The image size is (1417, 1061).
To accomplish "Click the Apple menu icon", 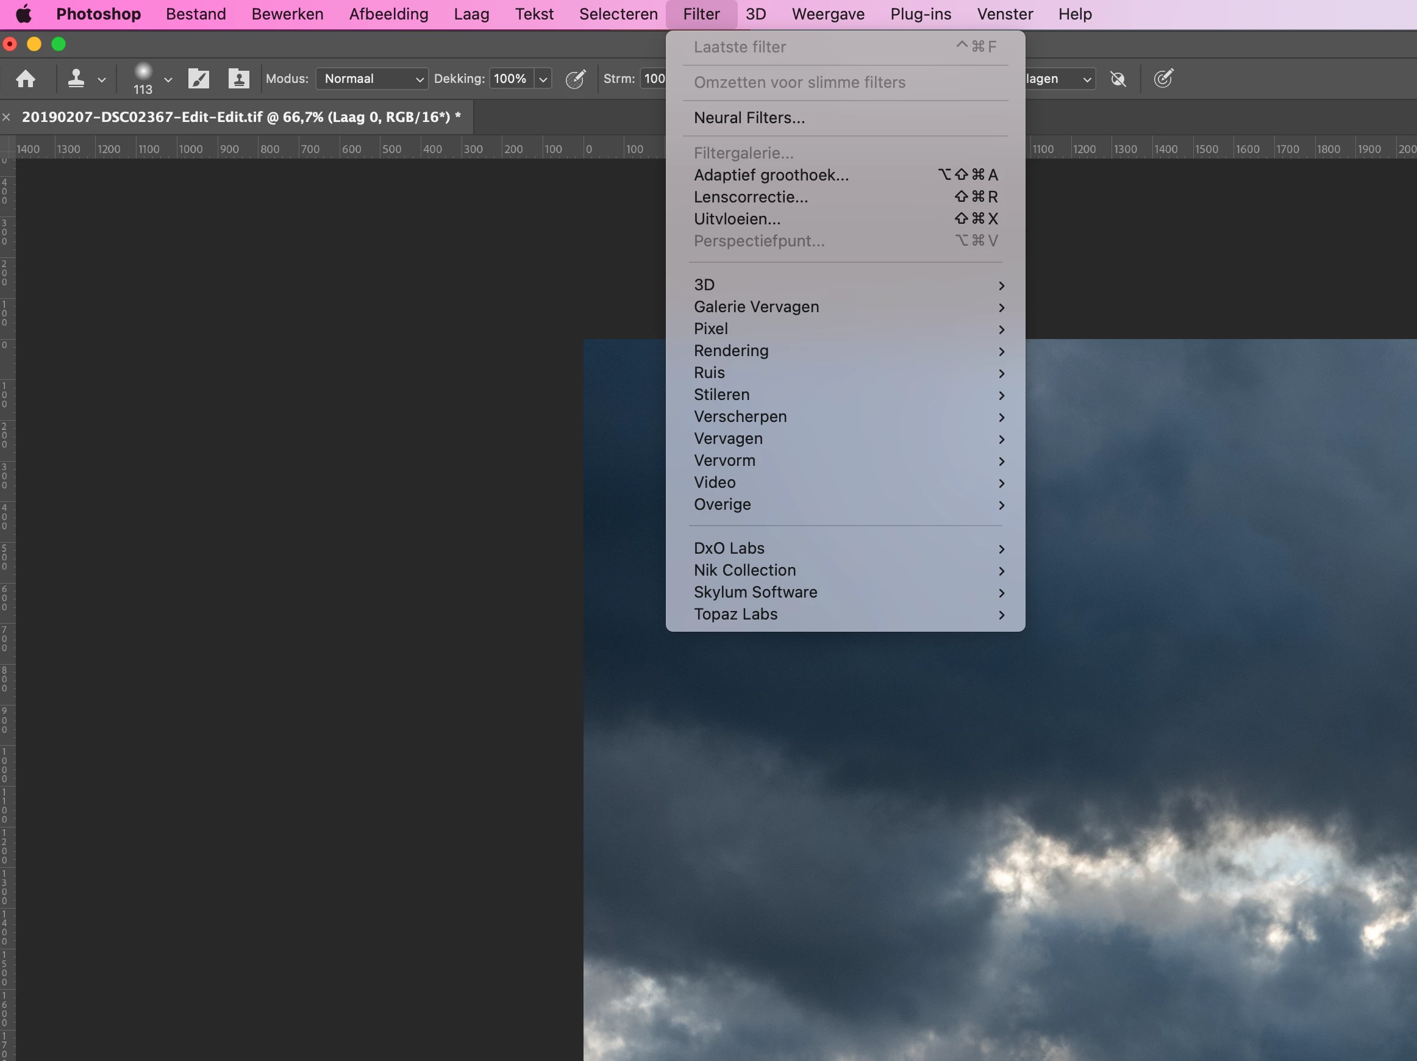I will [24, 14].
